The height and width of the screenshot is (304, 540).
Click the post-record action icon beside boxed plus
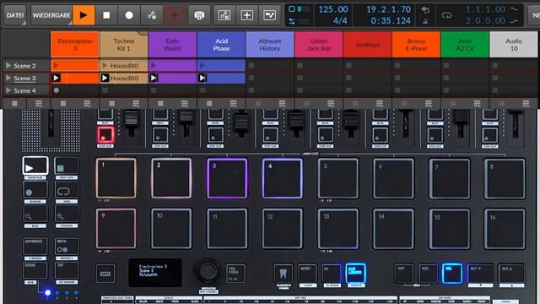click(270, 15)
